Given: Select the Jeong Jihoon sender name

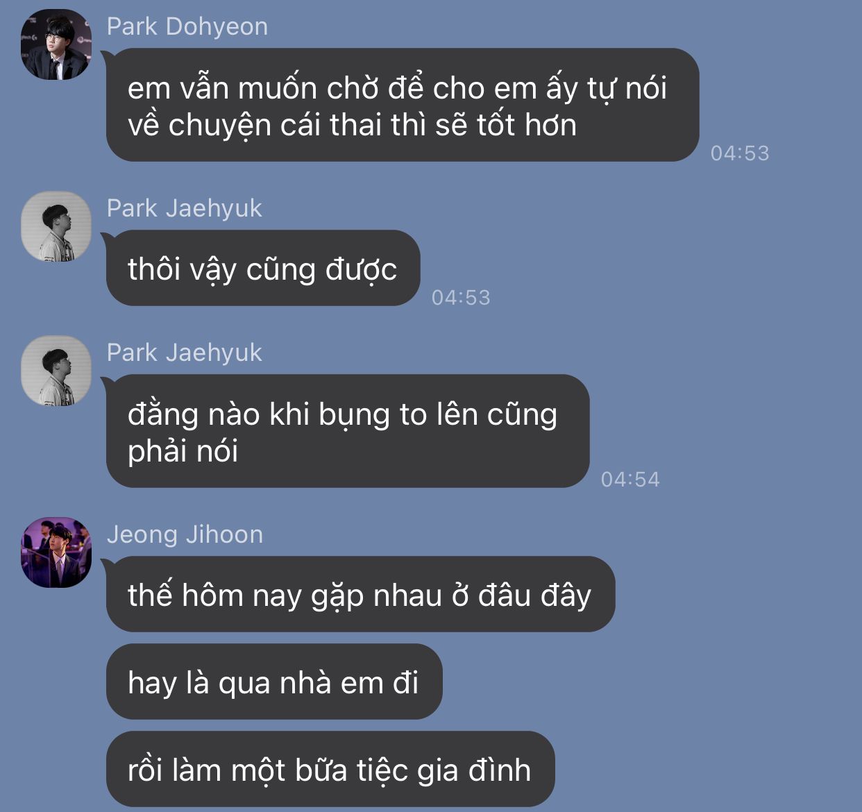Looking at the screenshot, I should pyautogui.click(x=185, y=534).
